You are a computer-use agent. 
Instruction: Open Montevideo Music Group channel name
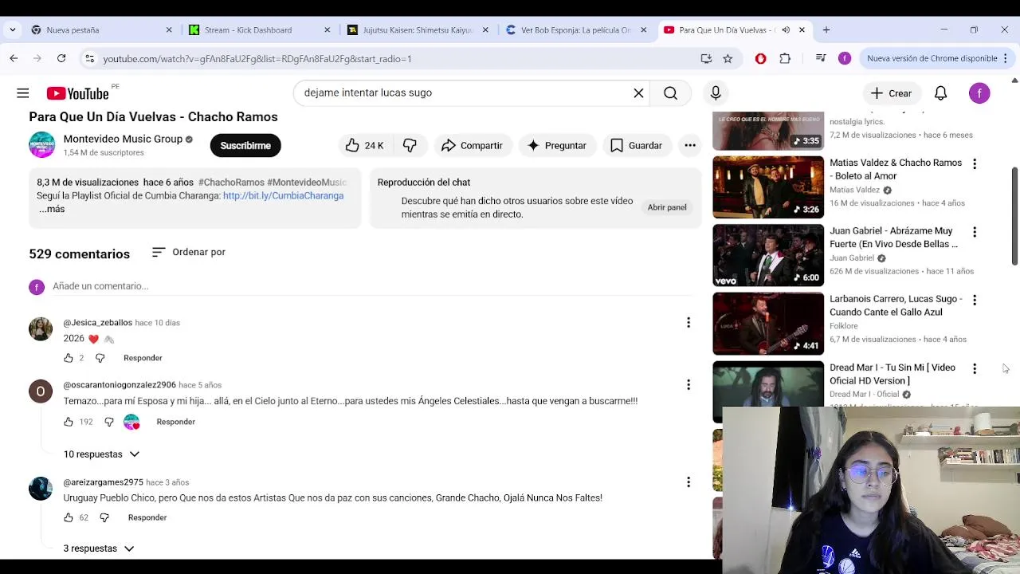123,139
